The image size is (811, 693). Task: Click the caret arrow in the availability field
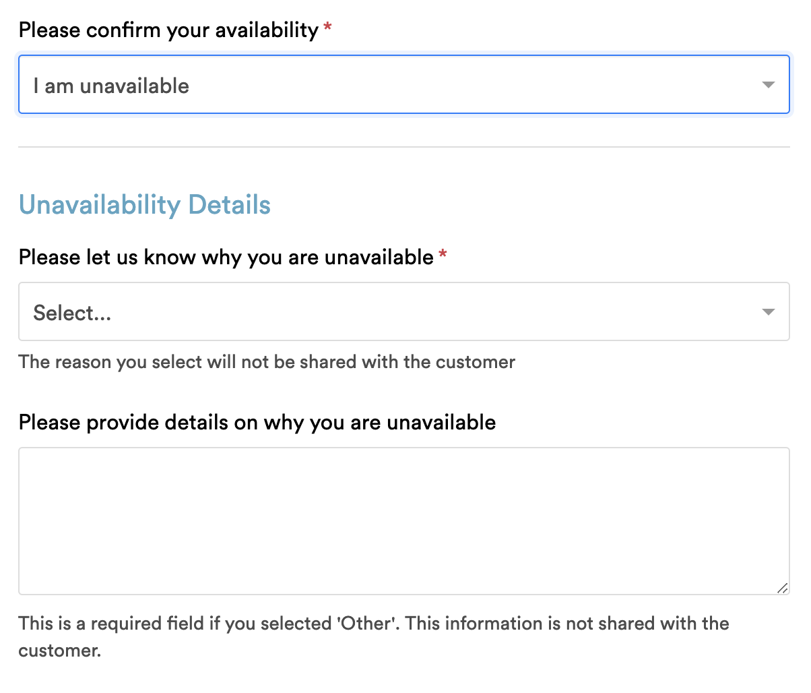[x=768, y=85]
